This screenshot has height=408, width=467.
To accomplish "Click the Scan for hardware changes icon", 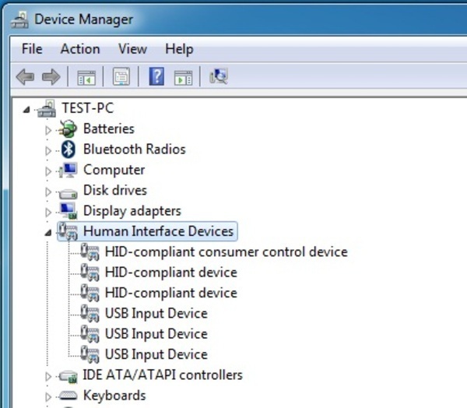I will pos(219,76).
